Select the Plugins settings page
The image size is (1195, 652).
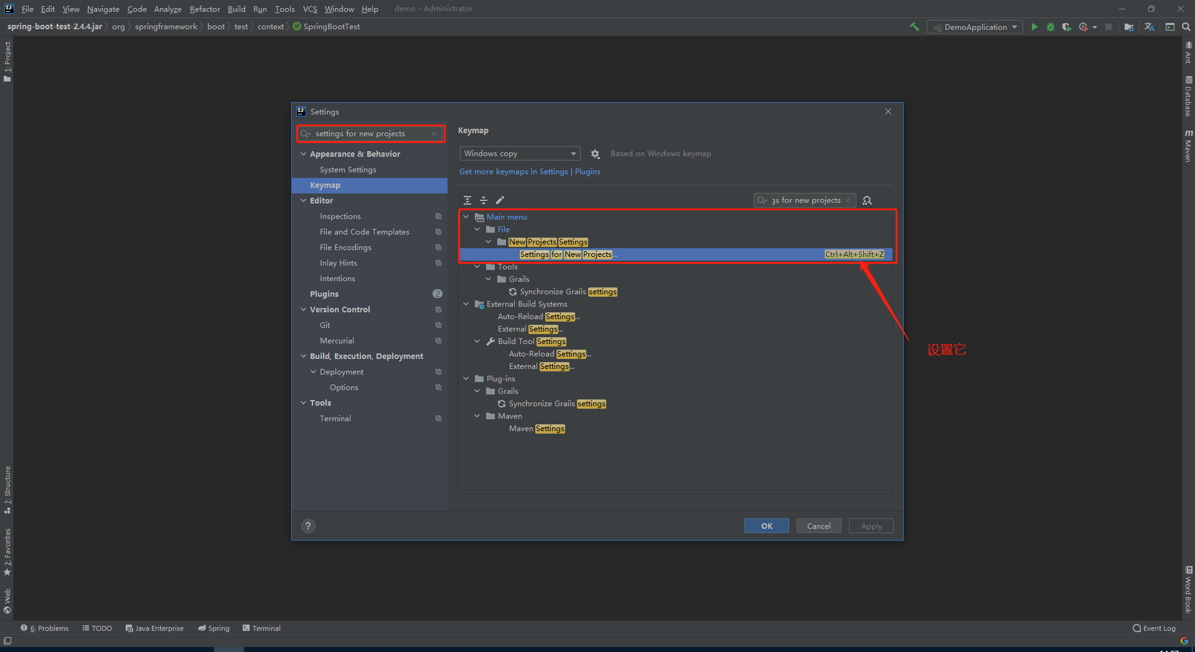click(x=324, y=294)
